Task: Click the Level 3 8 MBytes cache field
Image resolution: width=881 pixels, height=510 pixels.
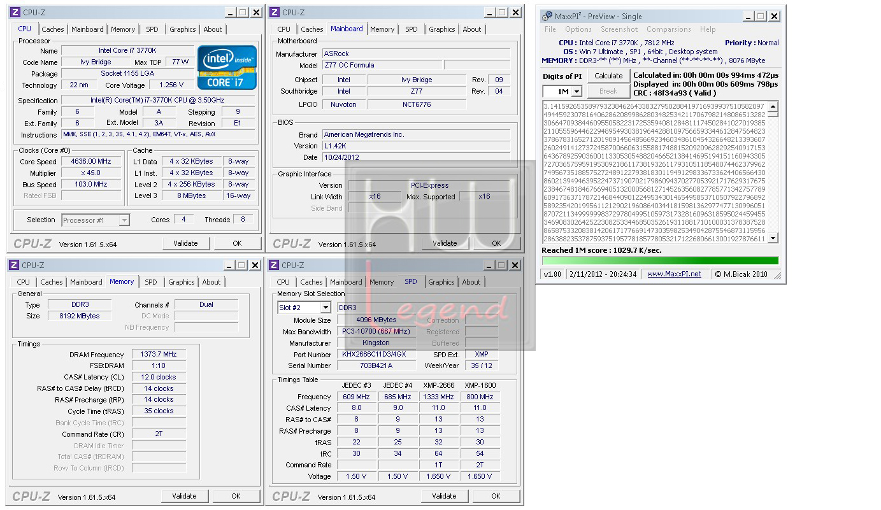Action: coord(192,196)
